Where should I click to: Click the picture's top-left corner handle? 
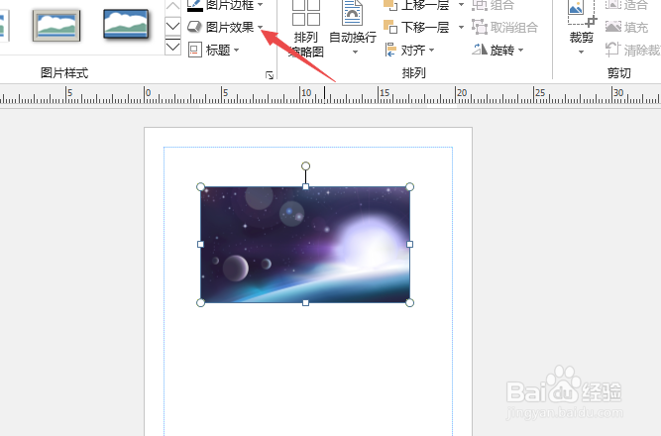click(x=200, y=187)
